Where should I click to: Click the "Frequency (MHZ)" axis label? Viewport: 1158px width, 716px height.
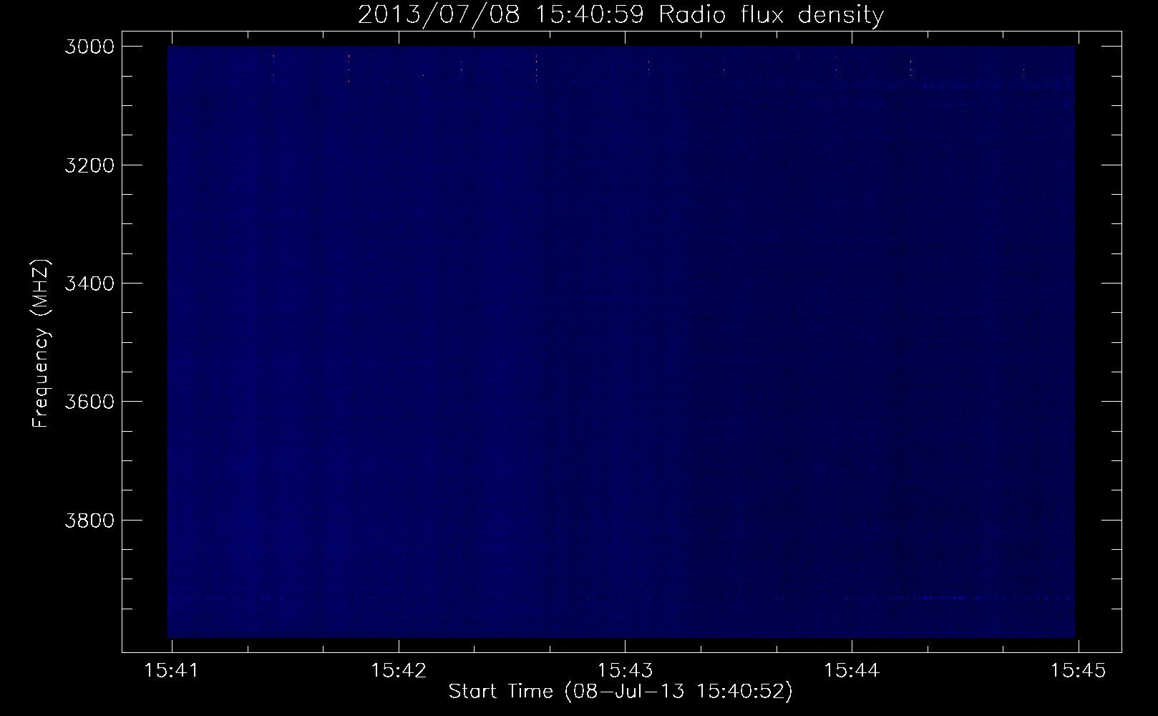tap(41, 343)
